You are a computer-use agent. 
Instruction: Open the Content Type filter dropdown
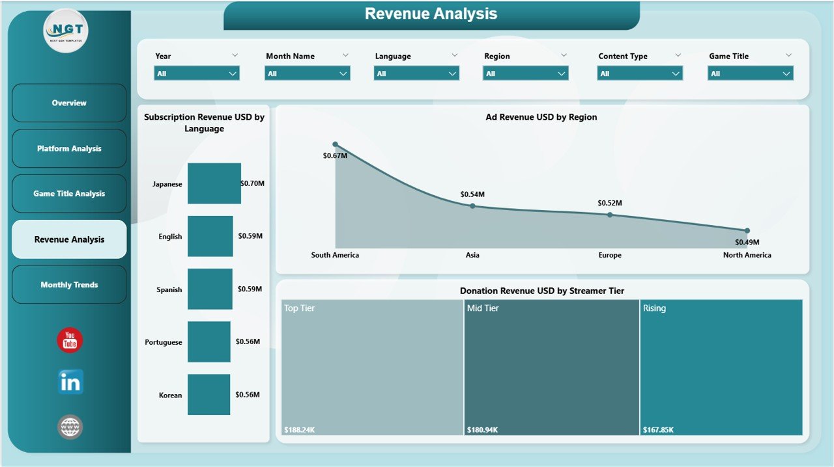click(x=640, y=73)
